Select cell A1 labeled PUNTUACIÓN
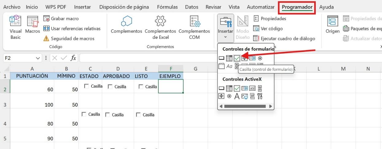This screenshot has height=149, width=382. click(32, 76)
